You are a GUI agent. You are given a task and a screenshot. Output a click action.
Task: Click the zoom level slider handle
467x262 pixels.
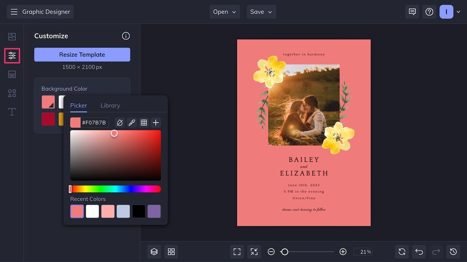click(x=284, y=252)
